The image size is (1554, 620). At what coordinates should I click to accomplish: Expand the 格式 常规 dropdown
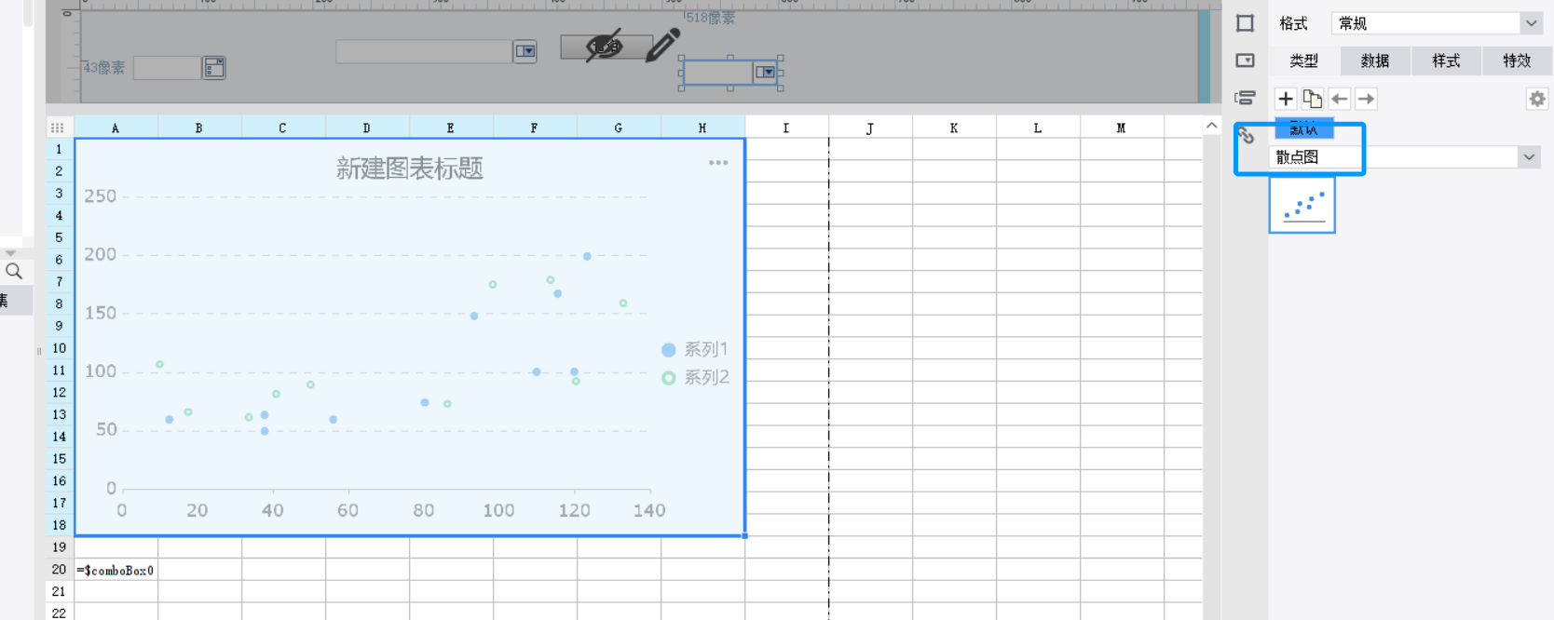[1531, 23]
